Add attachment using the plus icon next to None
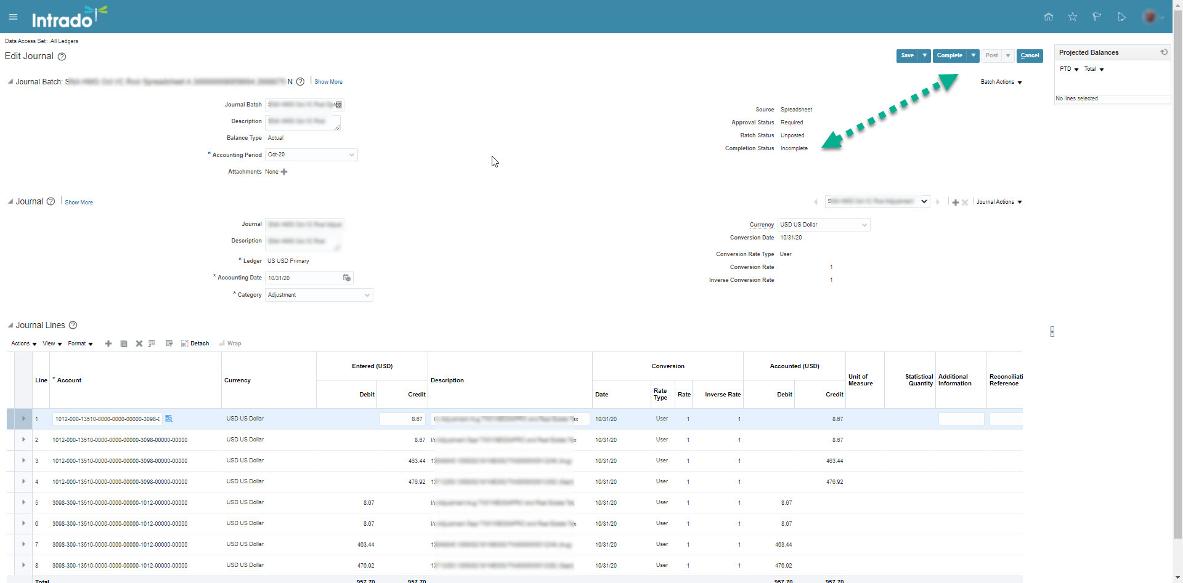The height and width of the screenshot is (583, 1183). (x=284, y=172)
